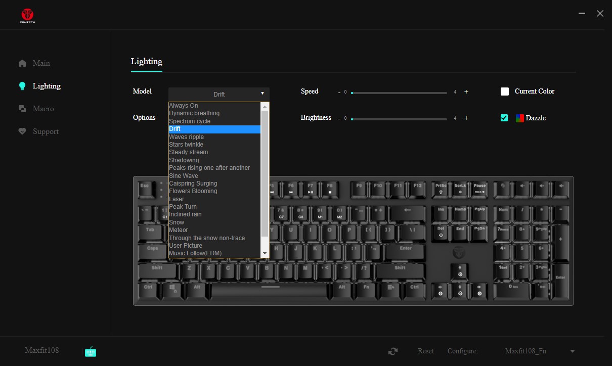This screenshot has height=366, width=612.
Task: Disable the Dazzle checkbox
Action: point(504,118)
